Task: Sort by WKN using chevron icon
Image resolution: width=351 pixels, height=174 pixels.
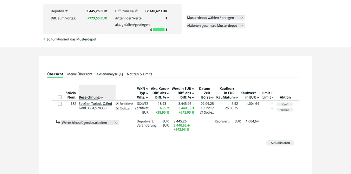Action: [x=147, y=89]
